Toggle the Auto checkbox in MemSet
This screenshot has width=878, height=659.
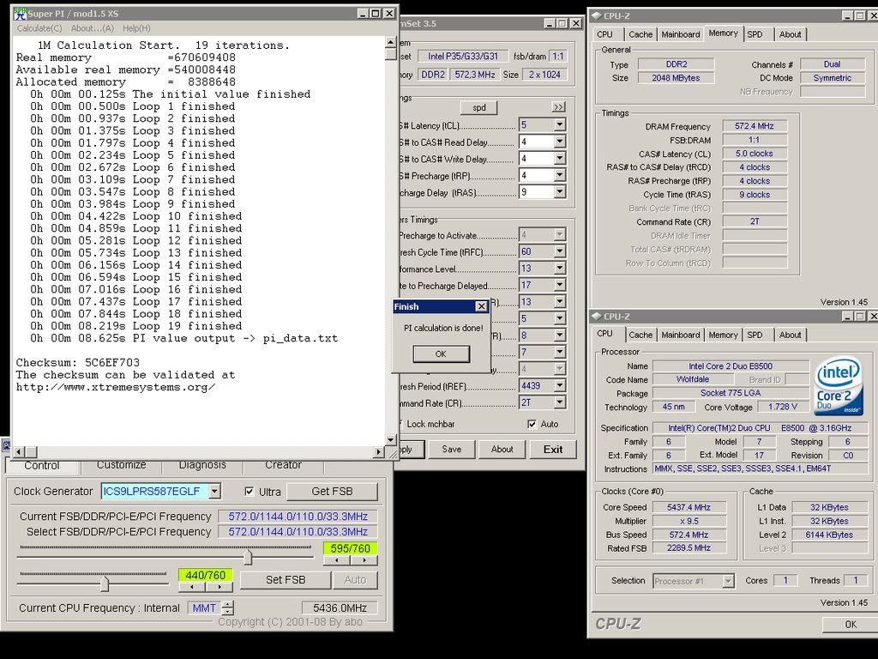click(532, 424)
